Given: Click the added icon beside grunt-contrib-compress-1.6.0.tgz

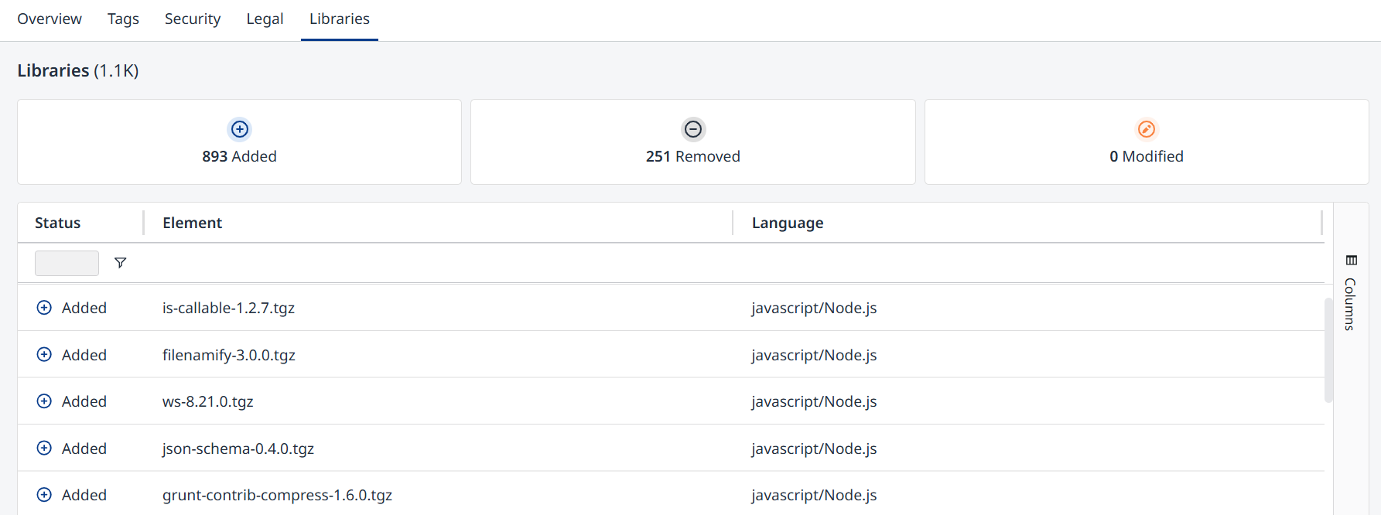Looking at the screenshot, I should click(x=44, y=495).
